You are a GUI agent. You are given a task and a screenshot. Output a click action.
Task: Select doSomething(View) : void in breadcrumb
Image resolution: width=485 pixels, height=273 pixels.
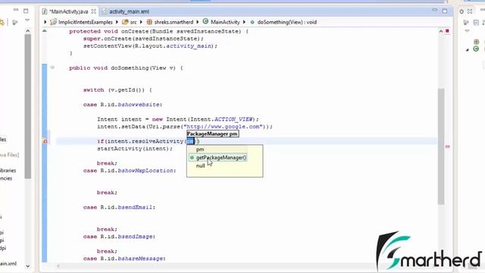click(x=286, y=22)
